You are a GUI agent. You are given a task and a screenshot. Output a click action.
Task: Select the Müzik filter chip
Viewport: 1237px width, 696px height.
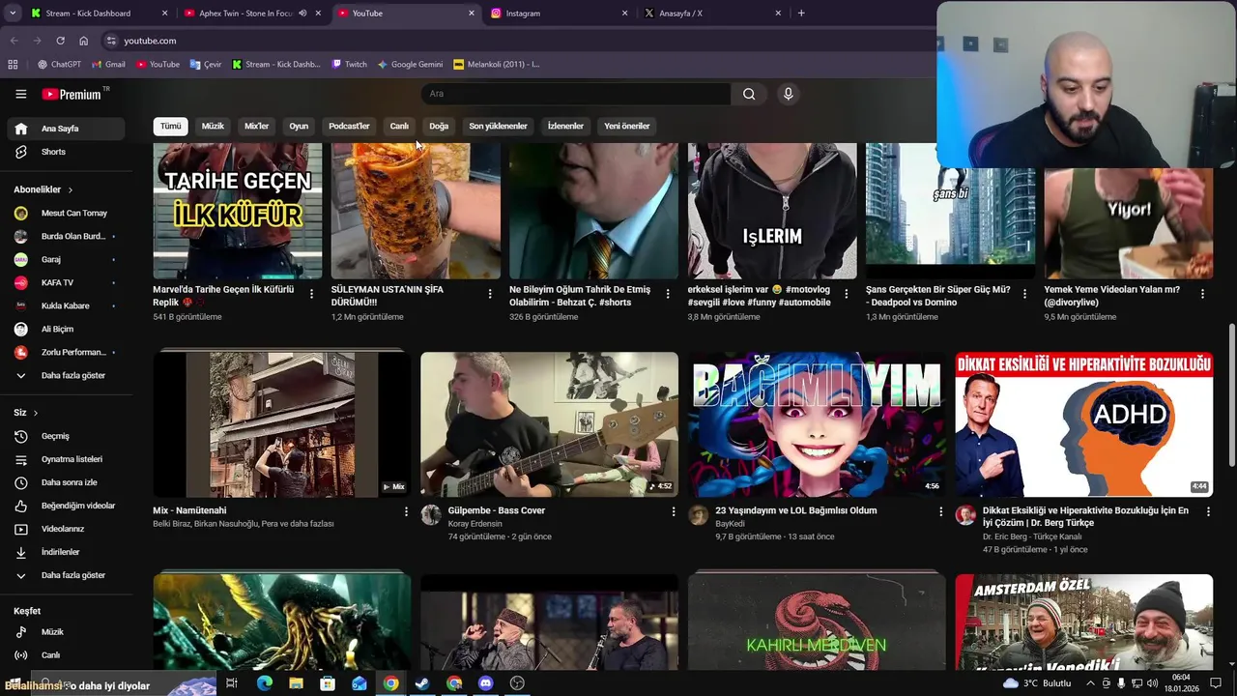[213, 126]
